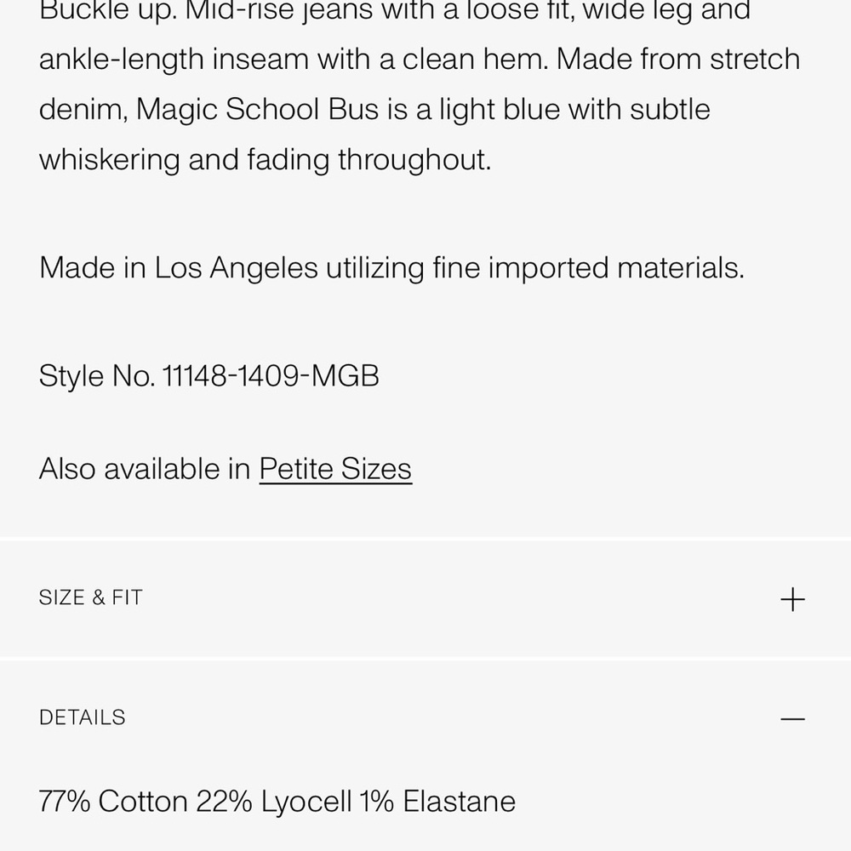Viewport: 851px width, 851px height.
Task: Click the 'ankle-length inseam' description line
Action: tap(174, 60)
